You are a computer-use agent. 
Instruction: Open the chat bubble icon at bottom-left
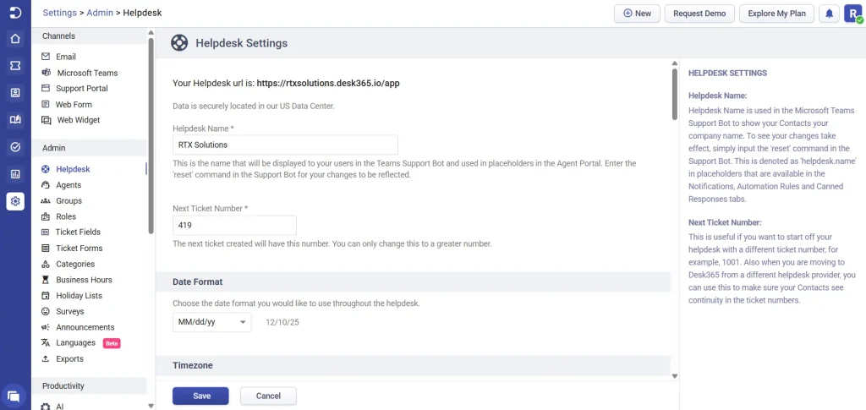(x=14, y=396)
